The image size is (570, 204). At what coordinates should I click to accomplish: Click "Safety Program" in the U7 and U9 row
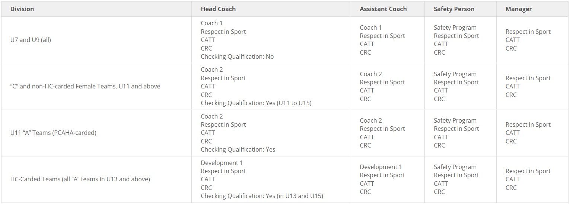(455, 27)
